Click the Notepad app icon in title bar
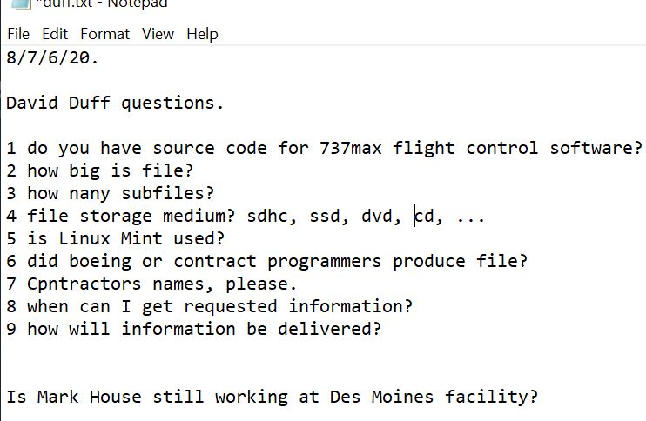This screenshot has height=421, width=646. 21,3
